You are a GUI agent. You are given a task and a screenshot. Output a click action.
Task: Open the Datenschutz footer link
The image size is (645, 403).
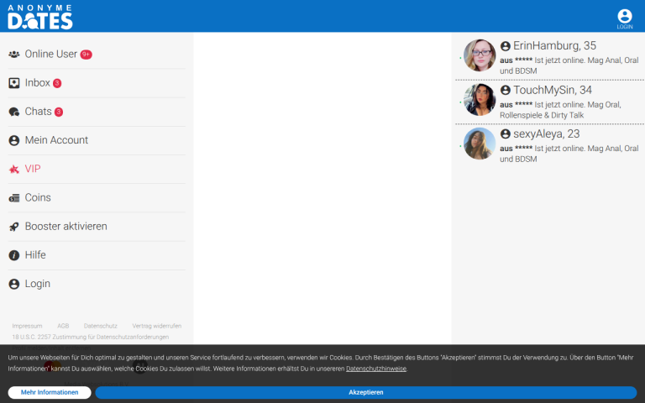click(x=101, y=326)
